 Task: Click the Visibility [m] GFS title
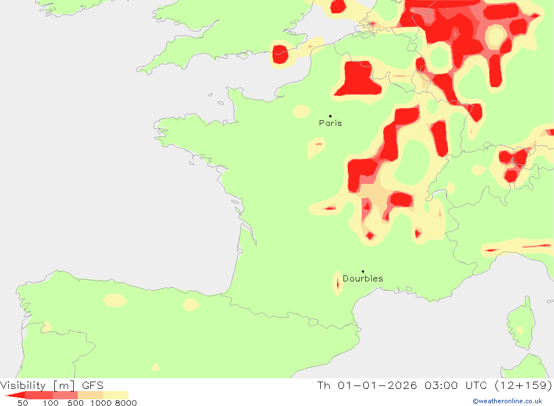52,385
